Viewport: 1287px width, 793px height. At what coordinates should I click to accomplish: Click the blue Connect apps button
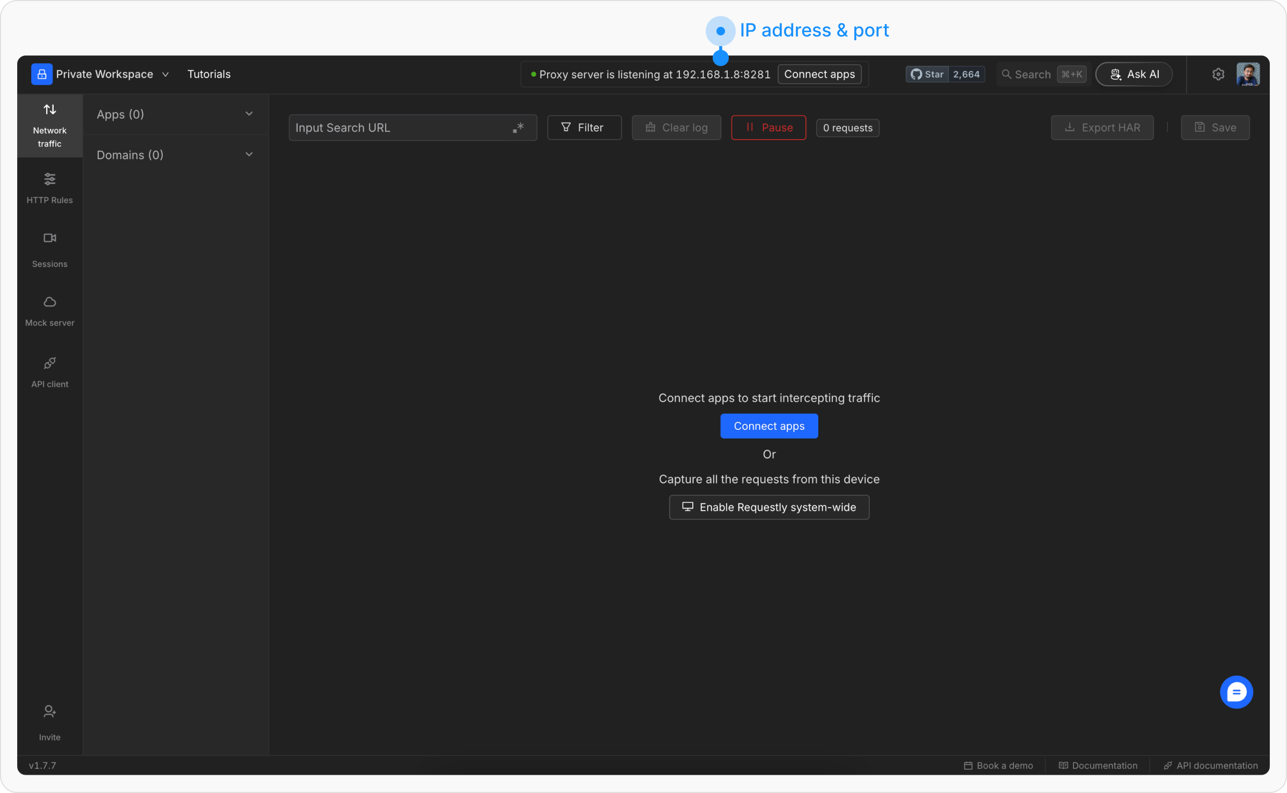pyautogui.click(x=768, y=426)
